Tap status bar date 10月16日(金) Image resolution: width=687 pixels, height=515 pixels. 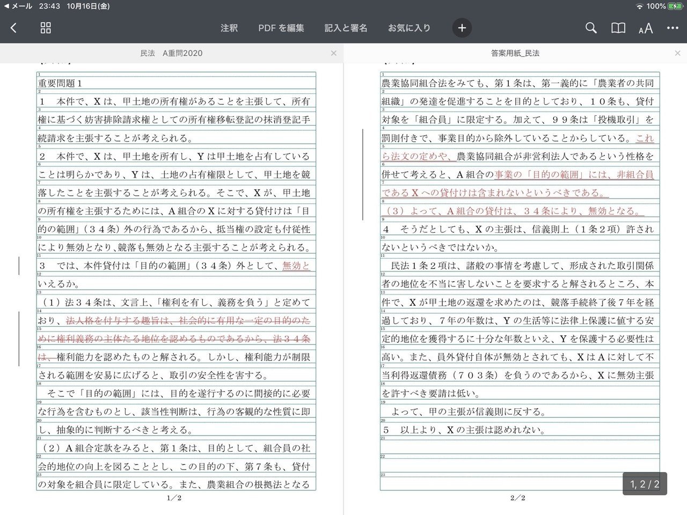coord(89,6)
